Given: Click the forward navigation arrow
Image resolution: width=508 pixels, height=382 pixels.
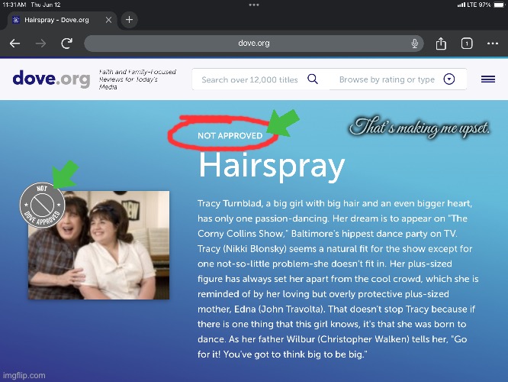Looking at the screenshot, I should click(x=41, y=43).
